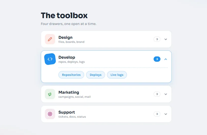This screenshot has width=207, height=135.
Task: Click the Design count badge
Action: (157, 39)
